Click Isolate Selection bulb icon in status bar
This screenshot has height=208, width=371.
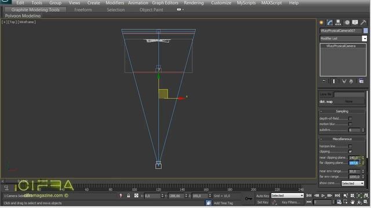(121, 196)
